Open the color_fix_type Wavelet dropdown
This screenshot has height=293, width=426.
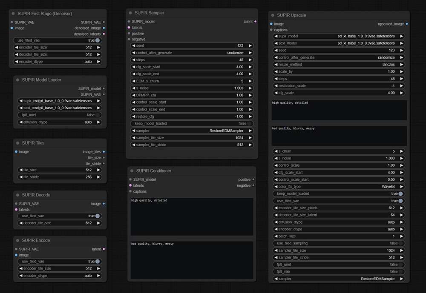[x=339, y=187]
